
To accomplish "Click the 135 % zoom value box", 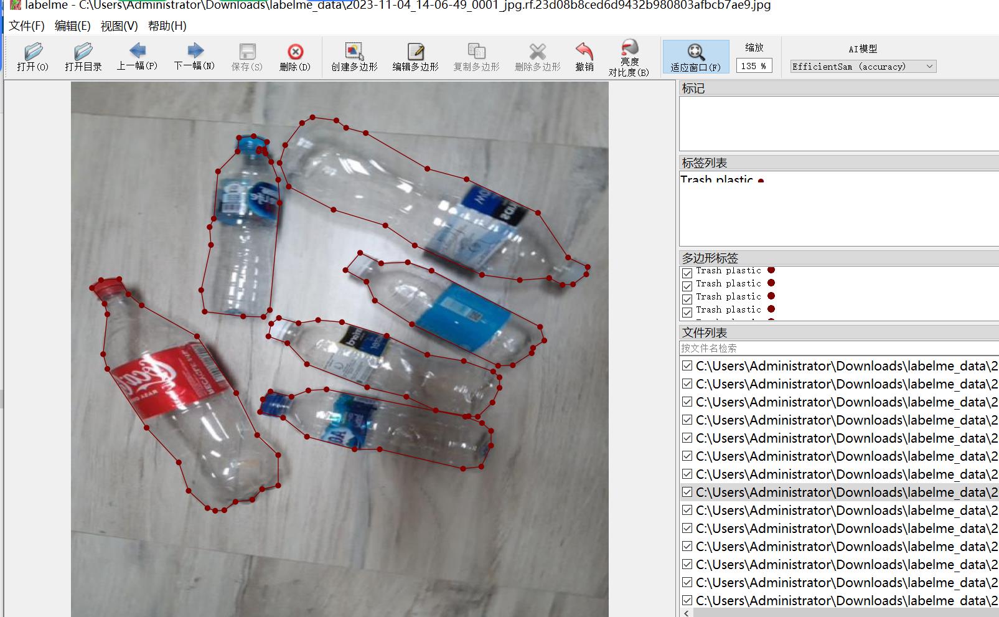I will click(754, 66).
